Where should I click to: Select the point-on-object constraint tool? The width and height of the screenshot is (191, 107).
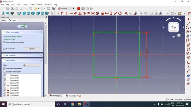62,13
